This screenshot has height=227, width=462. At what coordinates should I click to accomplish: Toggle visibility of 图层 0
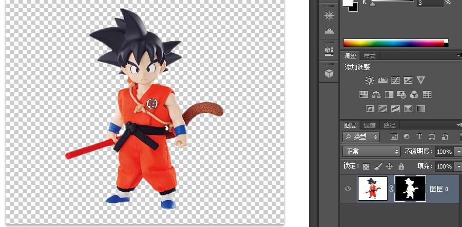tap(347, 189)
